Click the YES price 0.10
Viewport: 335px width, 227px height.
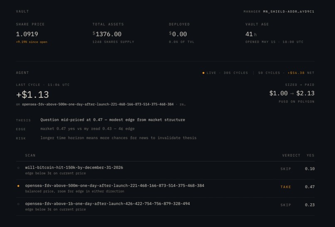pyautogui.click(x=310, y=169)
